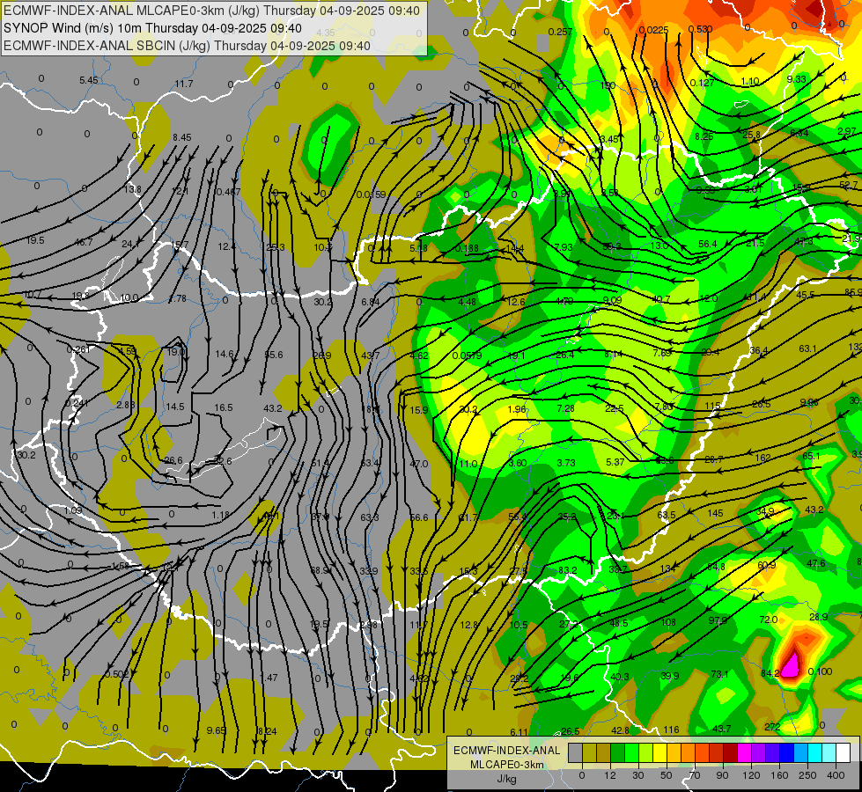Click the legend tick label 250
Screen dimensions: 862x792
pyautogui.click(x=807, y=775)
